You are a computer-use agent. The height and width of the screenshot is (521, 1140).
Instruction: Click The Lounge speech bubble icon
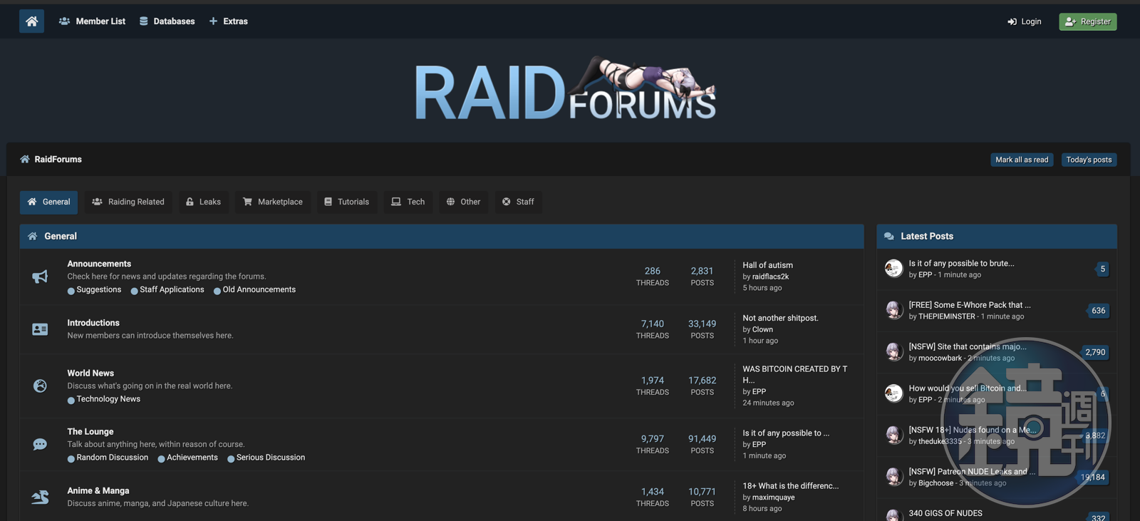point(40,444)
